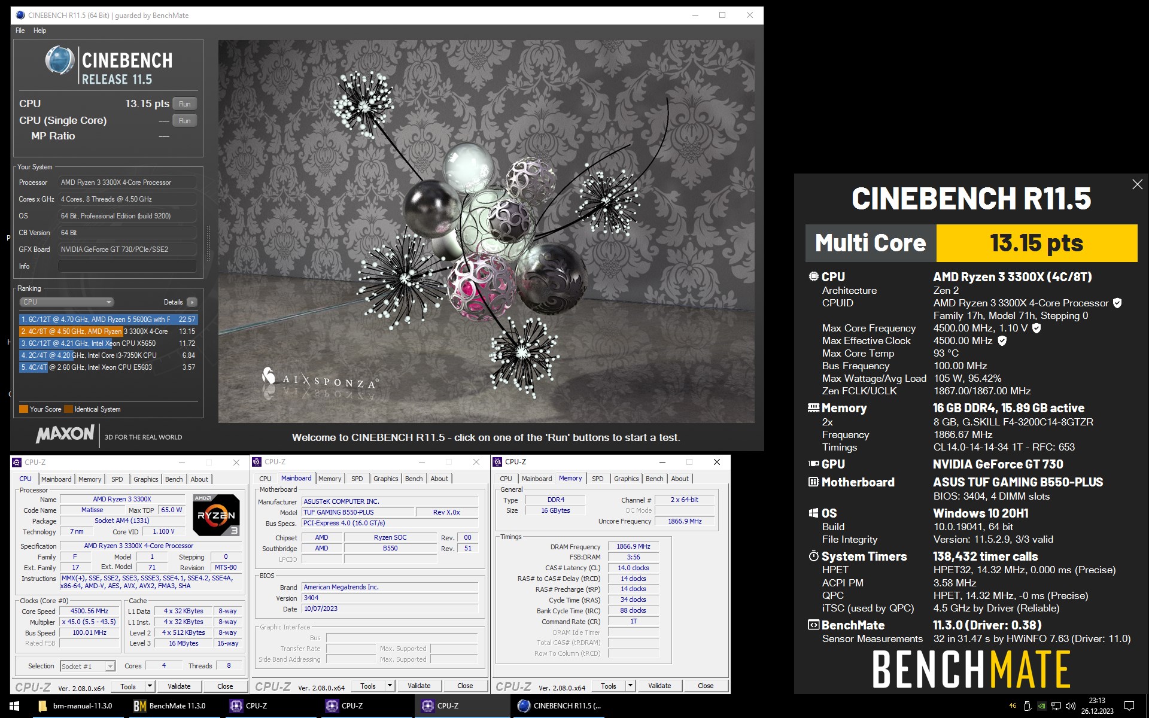Screen dimensions: 1149x718
Task: Click the panel splitter grip beside Your System
Action: coord(208,242)
